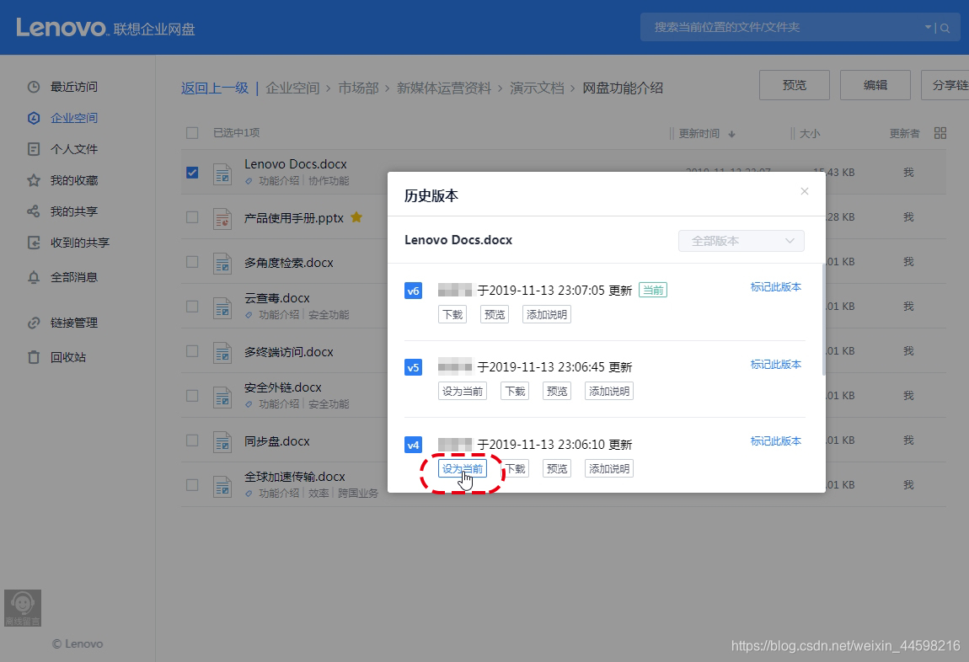Check the 多终端访问.docx checkbox
969x662 pixels.
click(192, 350)
